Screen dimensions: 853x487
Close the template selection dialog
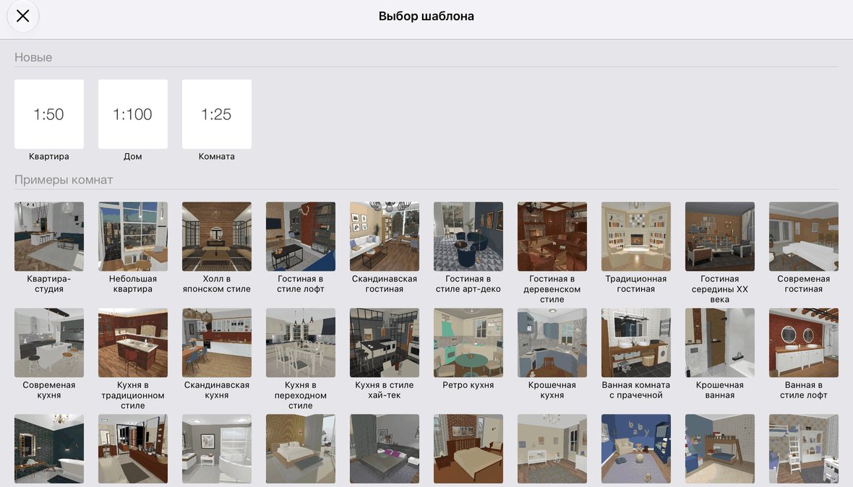[23, 17]
